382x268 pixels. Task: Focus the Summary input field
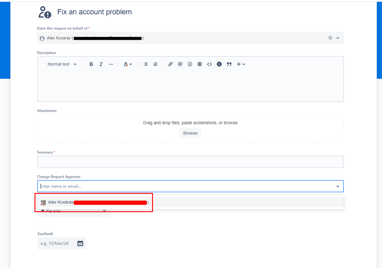pyautogui.click(x=190, y=162)
